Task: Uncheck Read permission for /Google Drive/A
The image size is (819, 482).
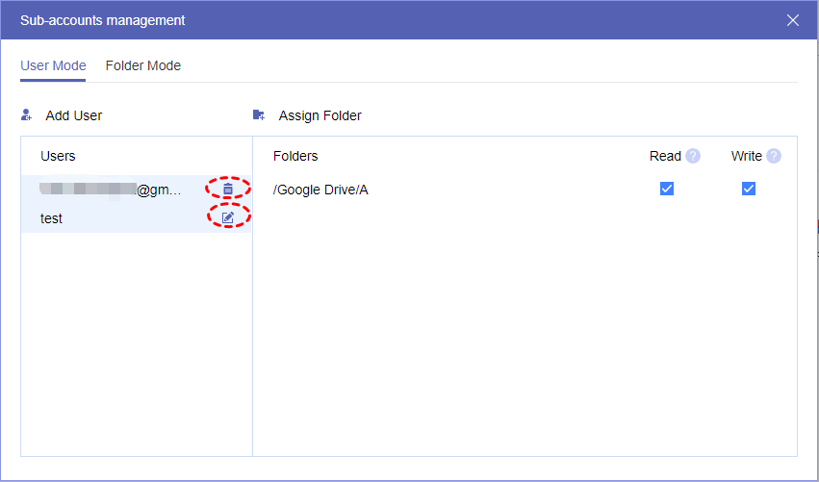Action: click(x=667, y=189)
